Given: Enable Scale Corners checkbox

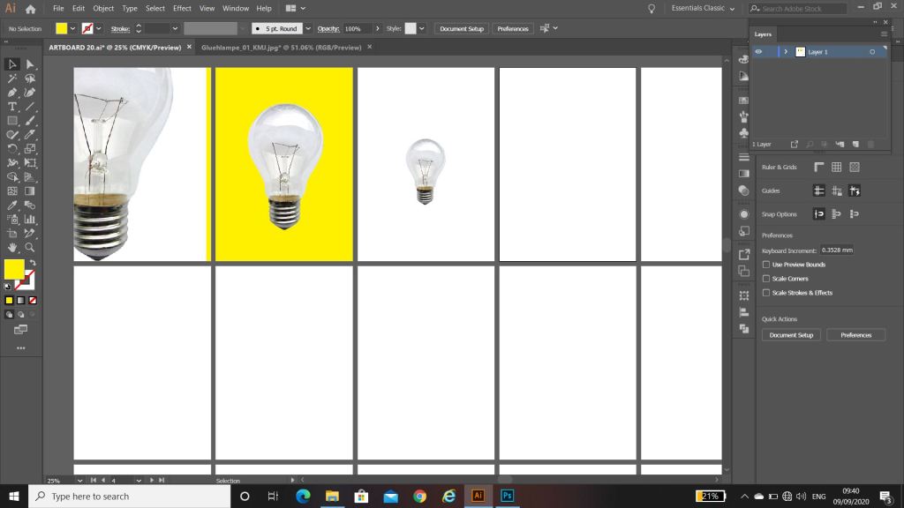Looking at the screenshot, I should (766, 279).
